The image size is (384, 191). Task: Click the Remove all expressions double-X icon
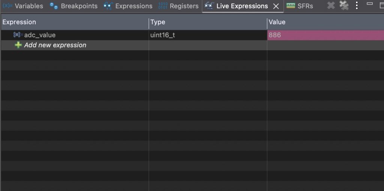pos(344,5)
